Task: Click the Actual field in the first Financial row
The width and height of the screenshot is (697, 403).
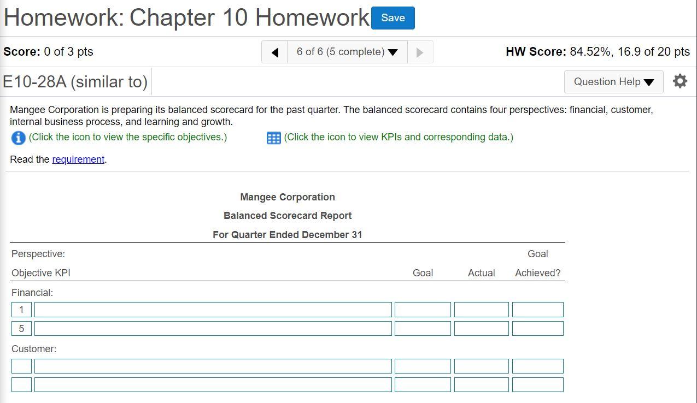Action: pos(481,309)
